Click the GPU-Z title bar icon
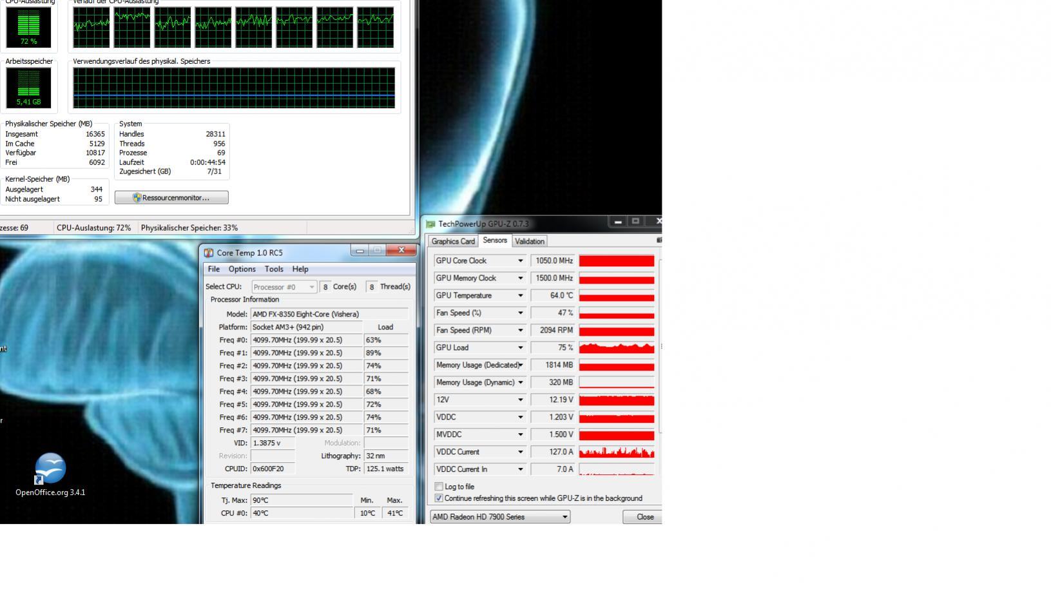The height and width of the screenshot is (591, 1051). 430,224
